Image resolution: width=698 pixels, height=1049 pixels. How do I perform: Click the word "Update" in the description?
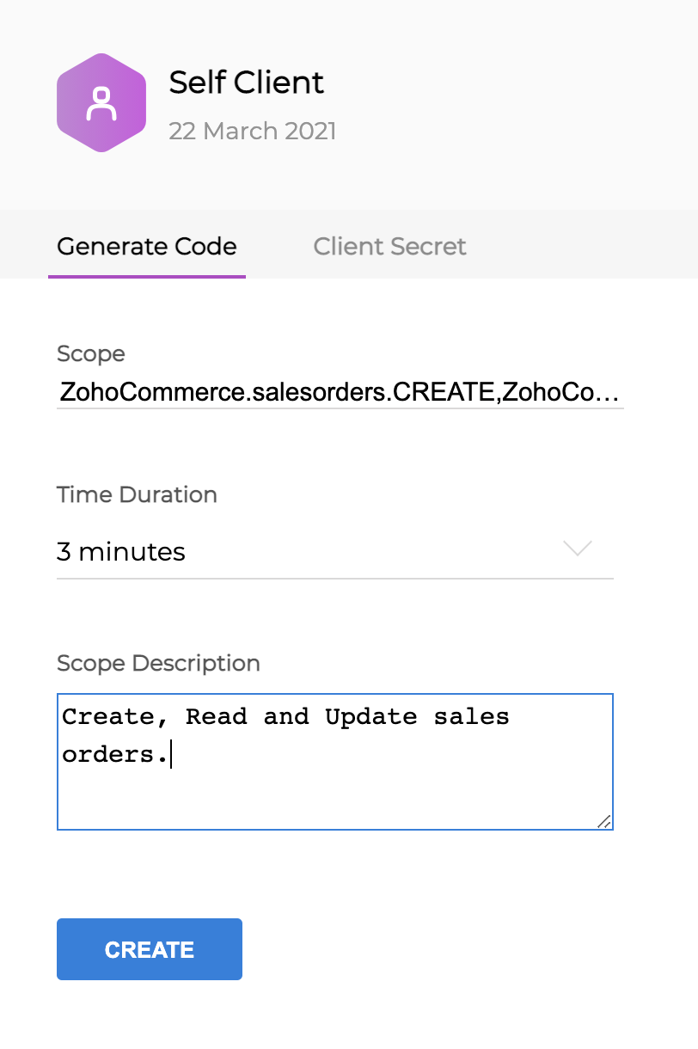[370, 716]
